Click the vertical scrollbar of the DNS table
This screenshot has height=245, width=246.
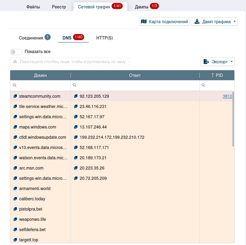pos(233,119)
